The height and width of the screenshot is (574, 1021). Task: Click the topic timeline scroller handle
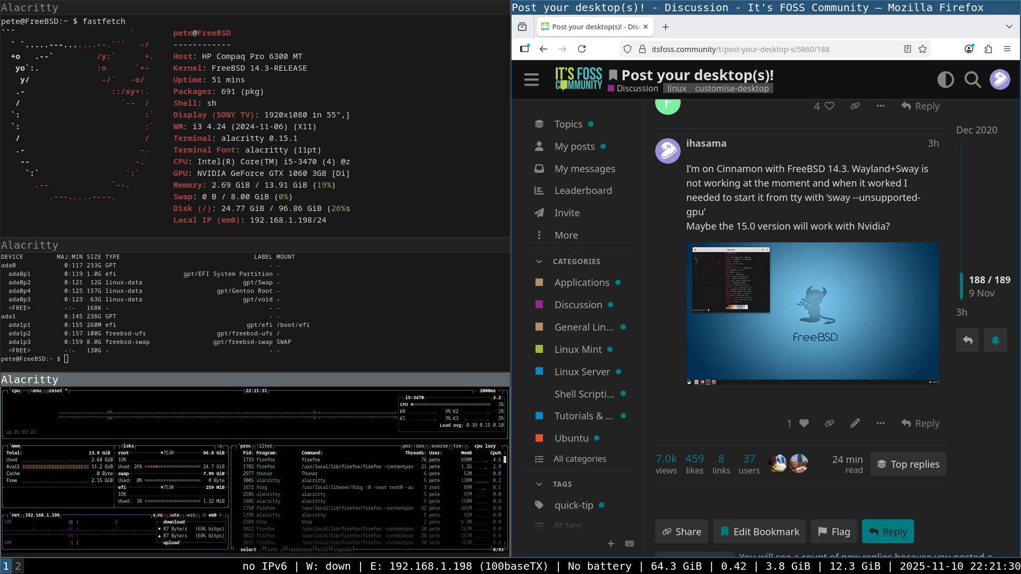961,286
